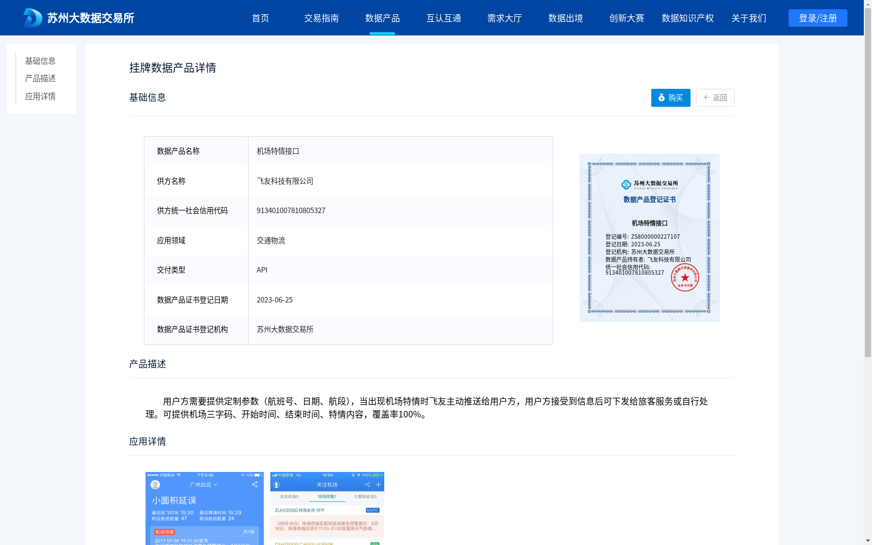The height and width of the screenshot is (545, 872).
Task: Click the share icon in the 广州白云 screenshot
Action: tap(255, 485)
